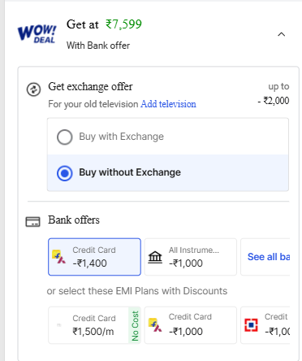Image resolution: width=302 pixels, height=361 pixels.
Task: Open See all bank offers link
Action: coord(269,257)
